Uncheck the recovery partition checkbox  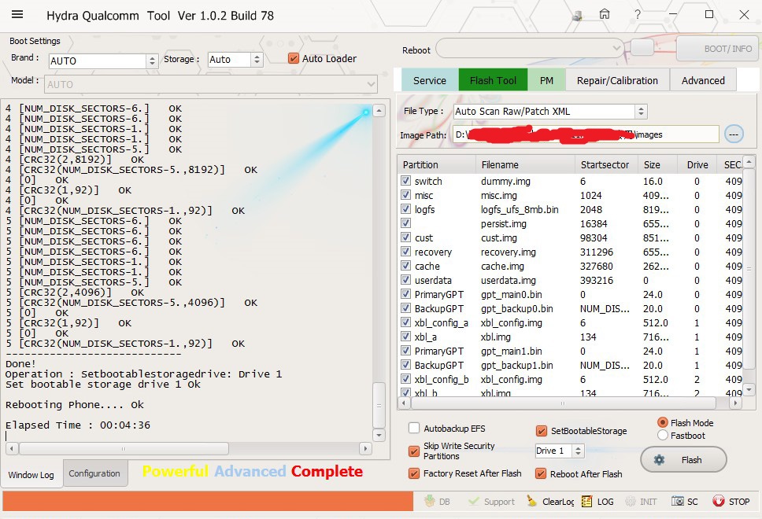click(405, 252)
